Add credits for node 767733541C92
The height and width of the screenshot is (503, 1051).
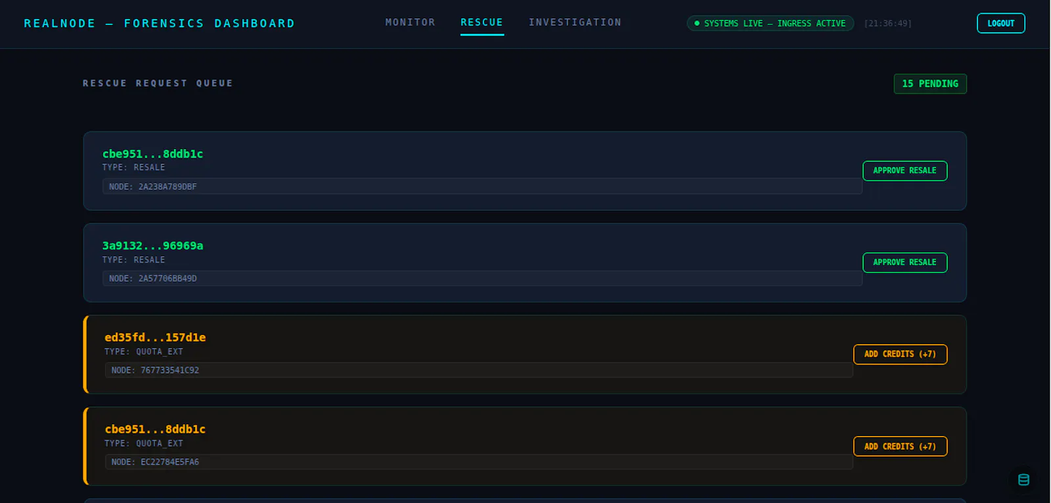[x=900, y=355]
